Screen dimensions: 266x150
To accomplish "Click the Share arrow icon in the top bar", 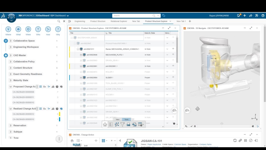I will [x=250, y=16].
